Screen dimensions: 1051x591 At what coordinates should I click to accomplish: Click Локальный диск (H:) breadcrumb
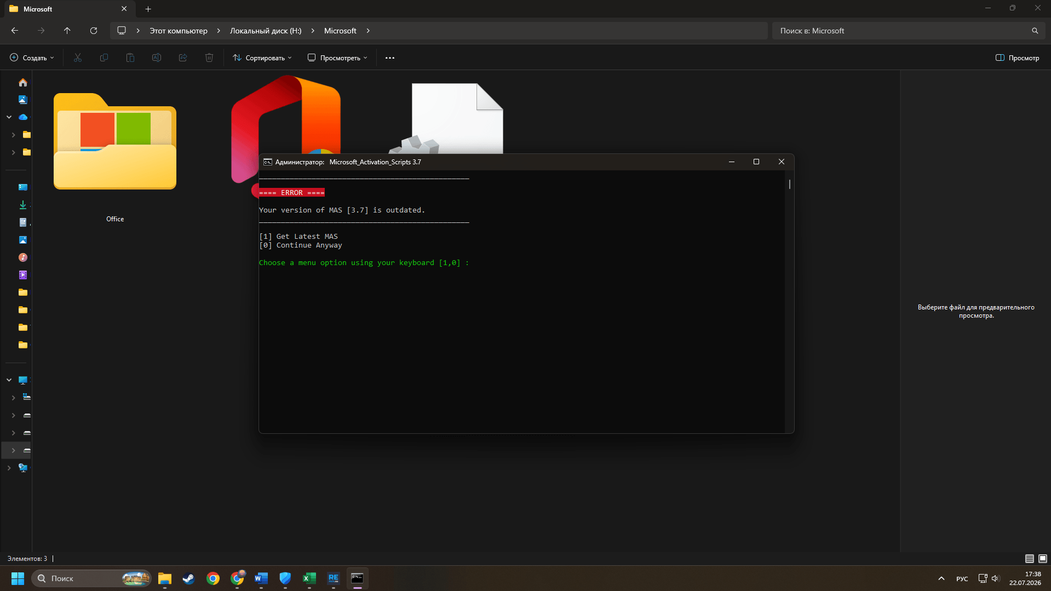tap(266, 31)
